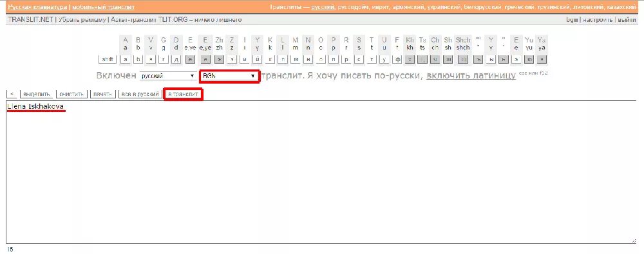Open 'мобильный транслит' link
Screen dimensions: 644x254
(103, 7)
